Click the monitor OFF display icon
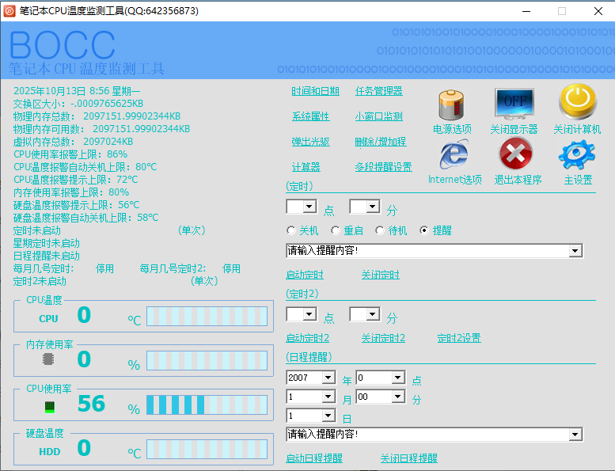Viewport: 615px width, 471px height. coord(514,104)
